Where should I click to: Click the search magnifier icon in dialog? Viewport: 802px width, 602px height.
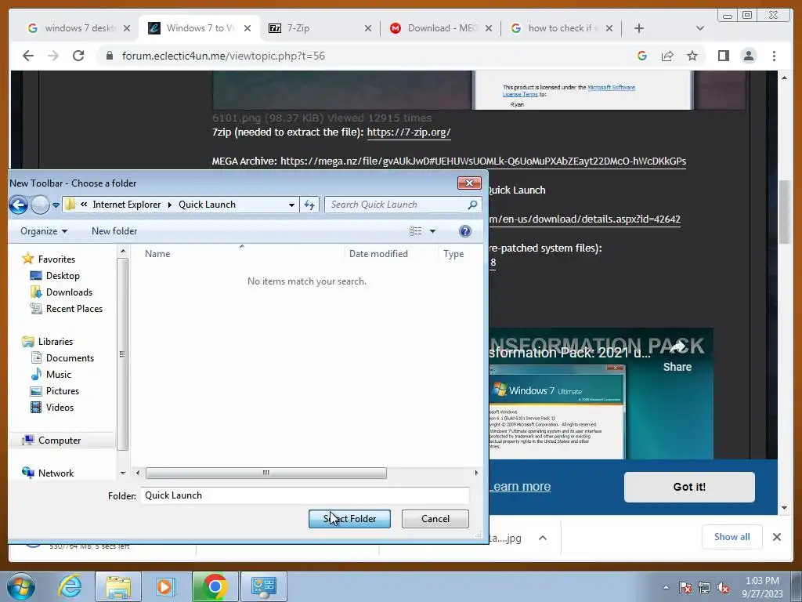(472, 205)
